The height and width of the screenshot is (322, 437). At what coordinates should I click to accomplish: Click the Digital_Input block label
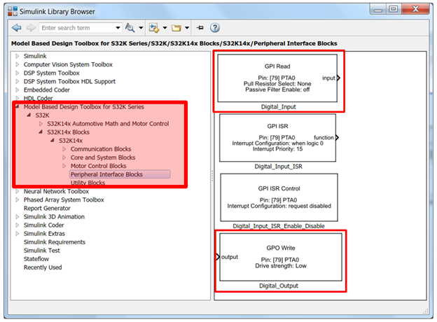pyautogui.click(x=279, y=107)
